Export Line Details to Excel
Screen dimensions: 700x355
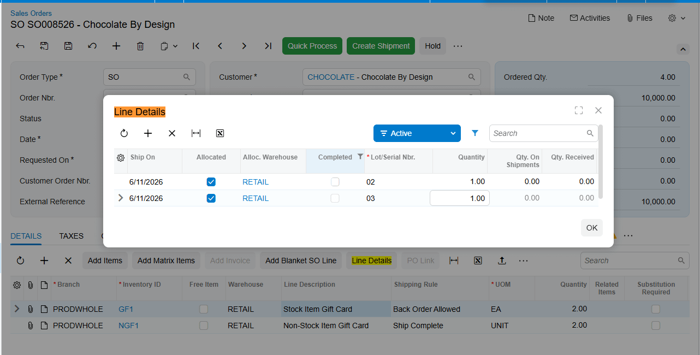pos(220,133)
